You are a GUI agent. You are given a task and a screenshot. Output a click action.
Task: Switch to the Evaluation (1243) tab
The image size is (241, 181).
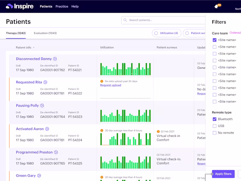click(x=45, y=33)
